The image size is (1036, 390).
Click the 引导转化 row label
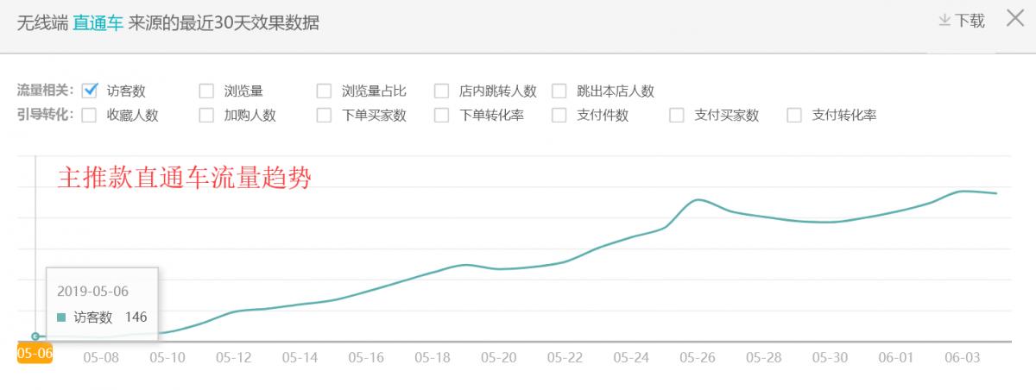[x=46, y=115]
